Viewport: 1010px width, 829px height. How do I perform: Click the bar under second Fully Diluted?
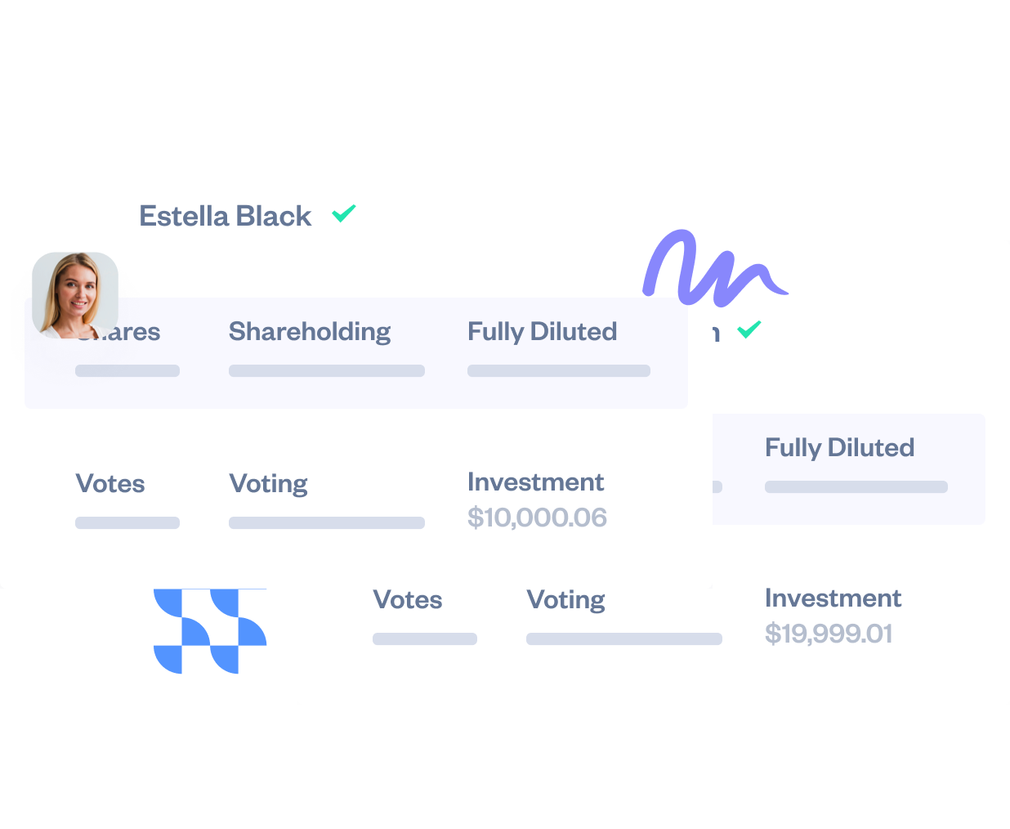(856, 487)
